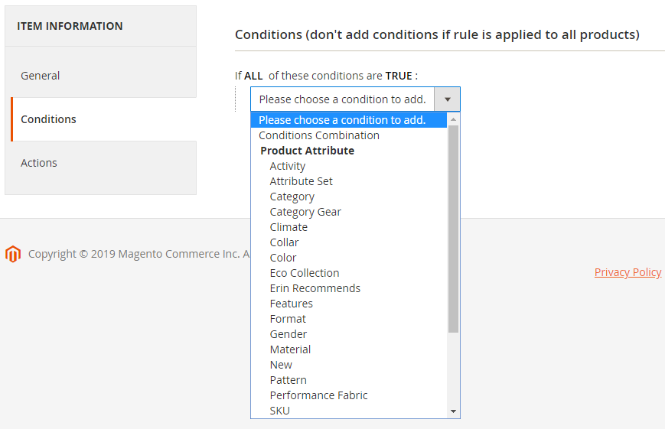Viewport: 665px width, 429px height.
Task: Select the Eco Collection option
Action: [x=305, y=273]
